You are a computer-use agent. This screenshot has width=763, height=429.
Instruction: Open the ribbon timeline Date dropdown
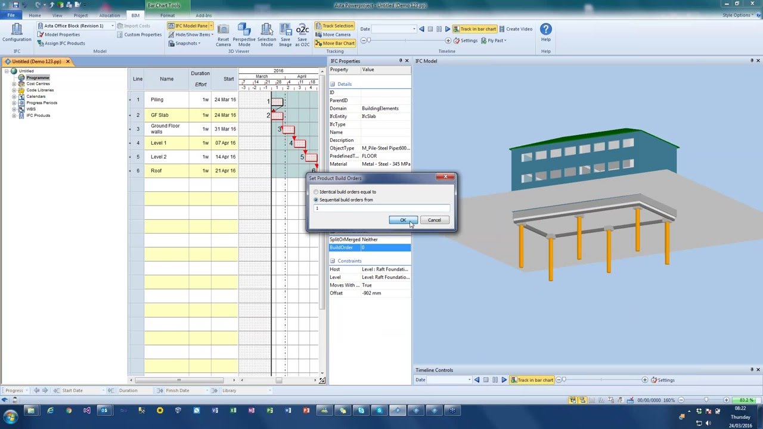414,29
